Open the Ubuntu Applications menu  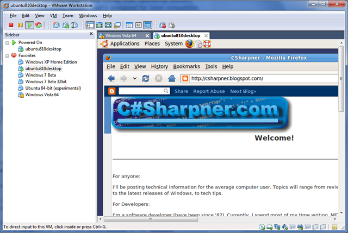[x=125, y=43]
